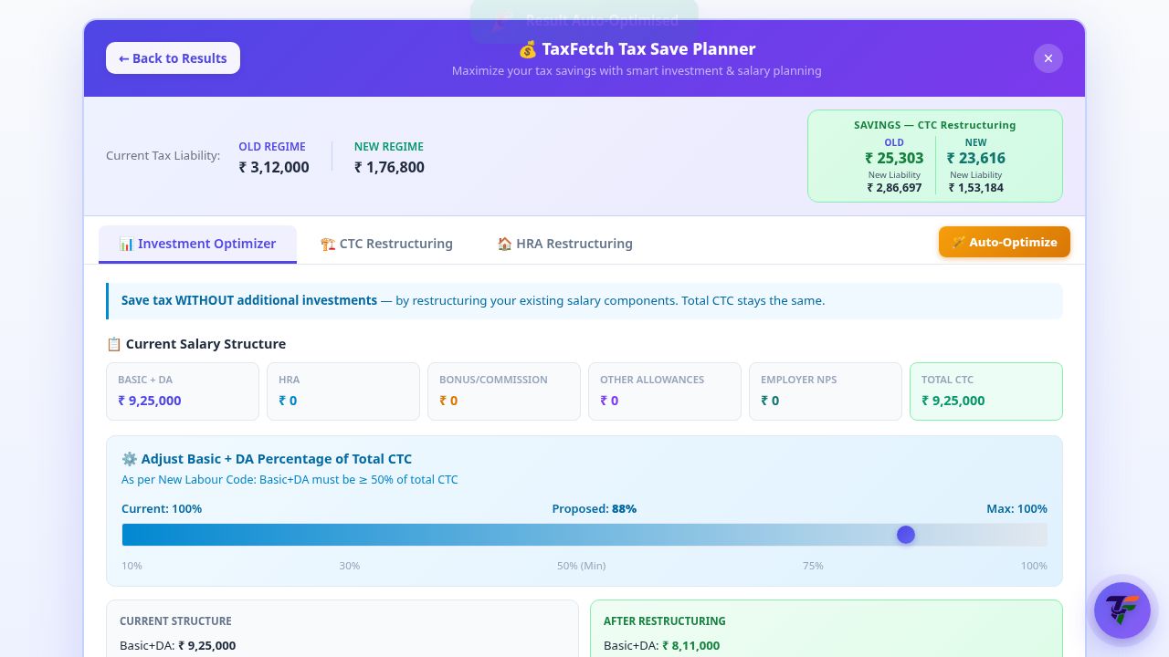Click the Max: 100% label
This screenshot has height=657, width=1169.
click(x=1016, y=509)
